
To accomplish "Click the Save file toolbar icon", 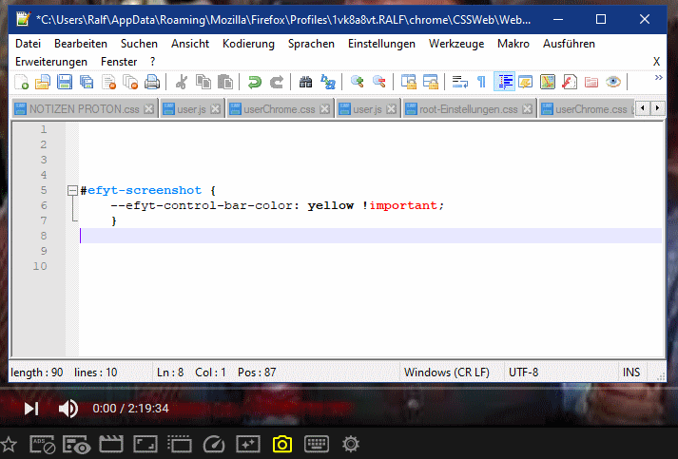I will (64, 83).
